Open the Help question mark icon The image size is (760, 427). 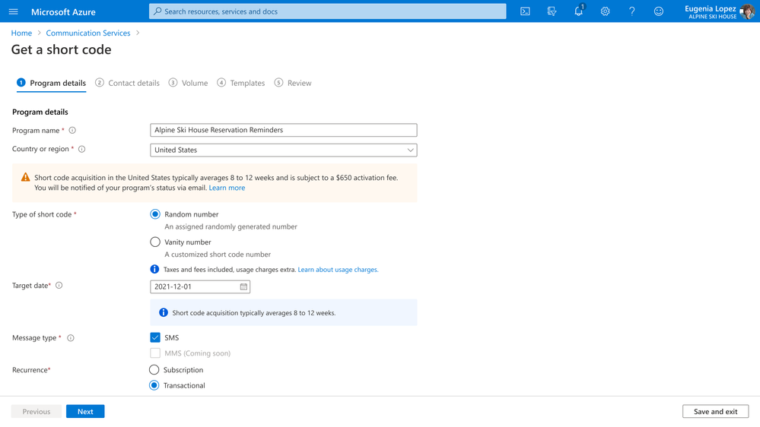click(631, 11)
